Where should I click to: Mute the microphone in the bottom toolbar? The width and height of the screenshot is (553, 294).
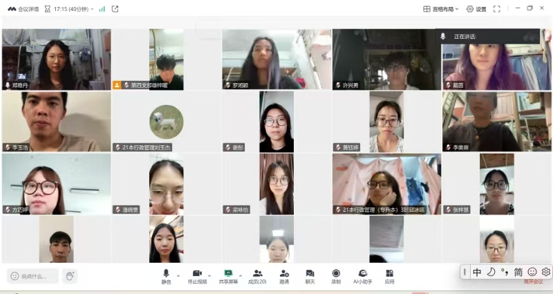[166, 274]
